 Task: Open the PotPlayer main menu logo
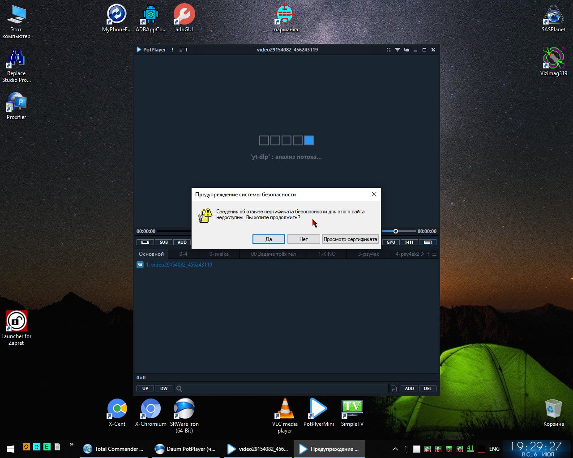pos(151,50)
